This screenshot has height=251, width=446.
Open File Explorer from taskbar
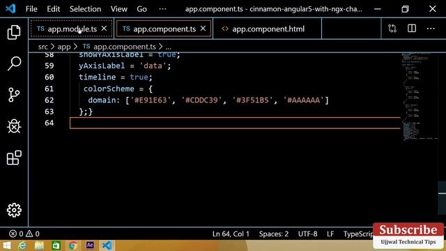click(x=39, y=245)
